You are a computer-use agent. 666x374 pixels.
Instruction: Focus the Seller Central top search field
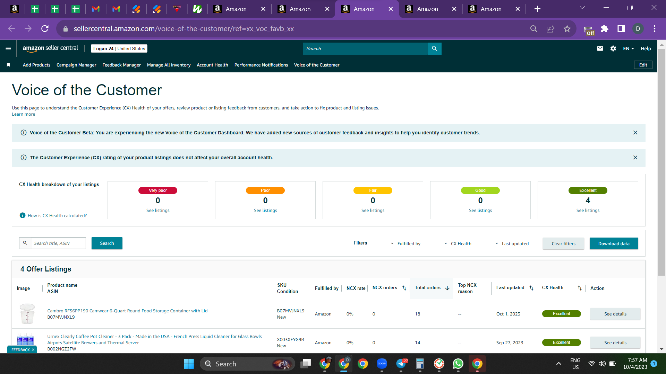click(x=365, y=48)
